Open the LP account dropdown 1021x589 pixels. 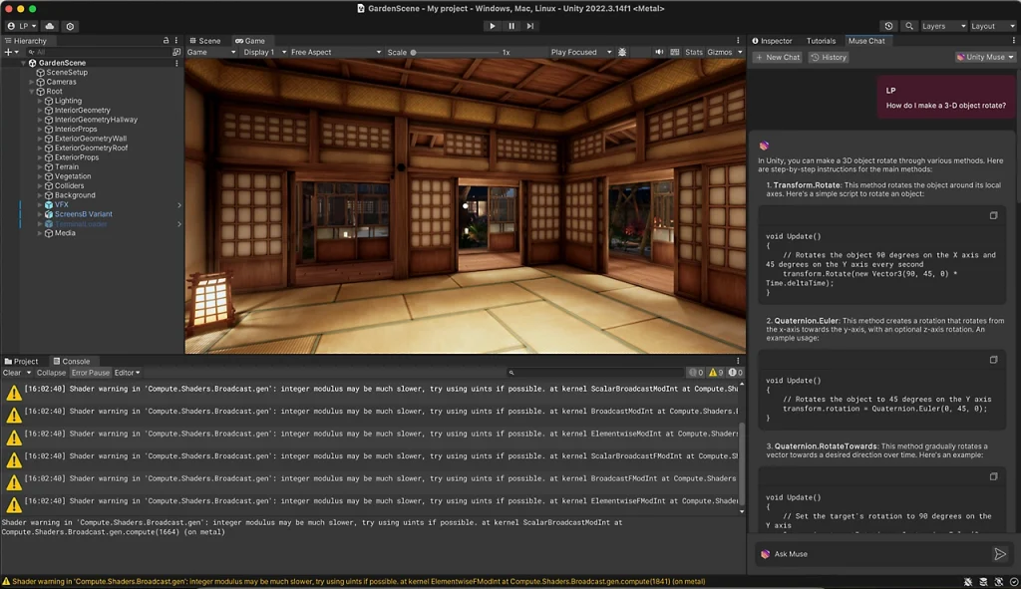(22, 26)
